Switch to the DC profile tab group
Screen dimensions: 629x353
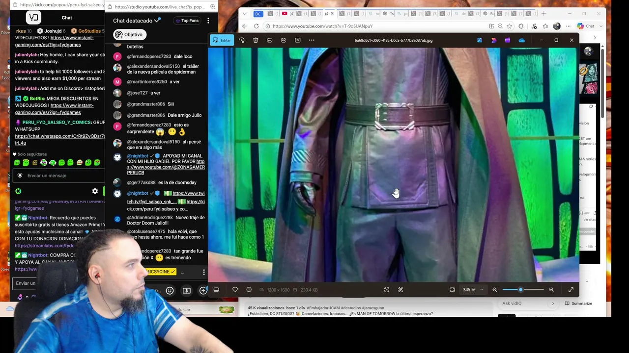pyautogui.click(x=257, y=13)
